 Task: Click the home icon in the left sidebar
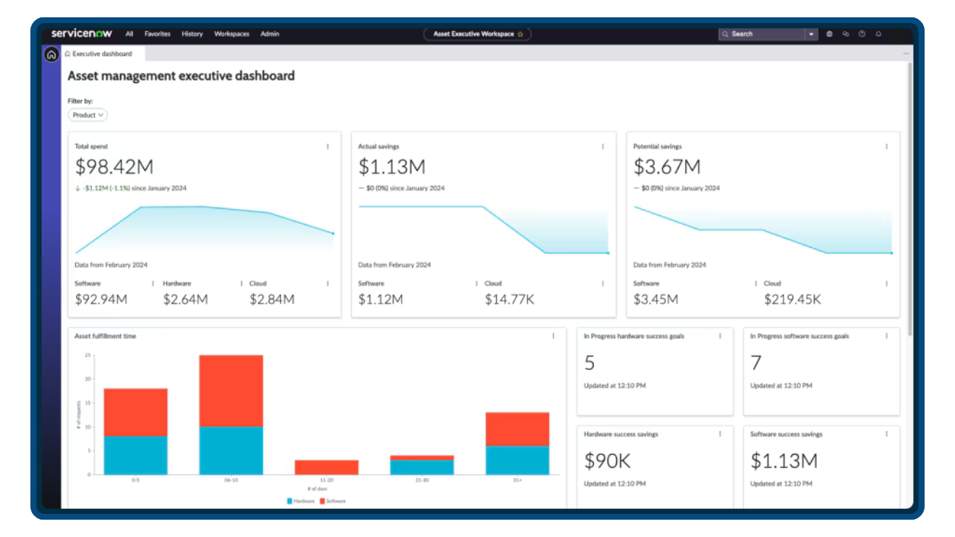pyautogui.click(x=51, y=54)
